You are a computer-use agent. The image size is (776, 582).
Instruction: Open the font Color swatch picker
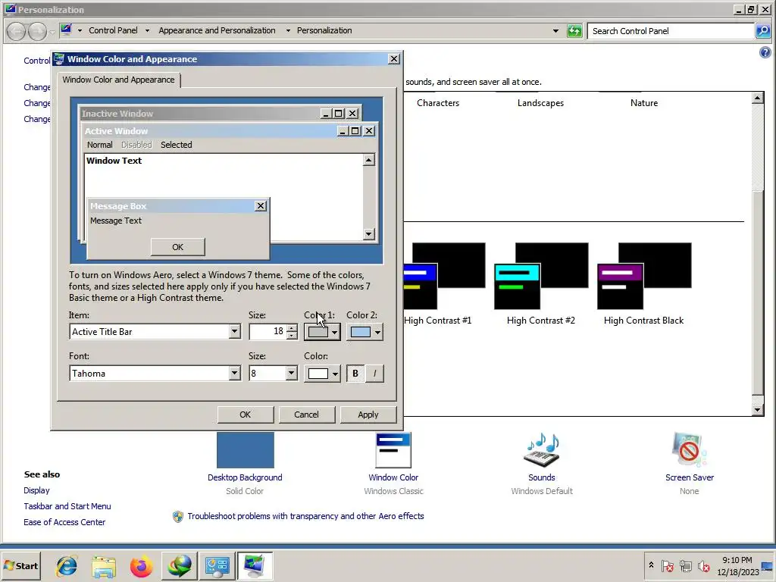click(x=322, y=374)
